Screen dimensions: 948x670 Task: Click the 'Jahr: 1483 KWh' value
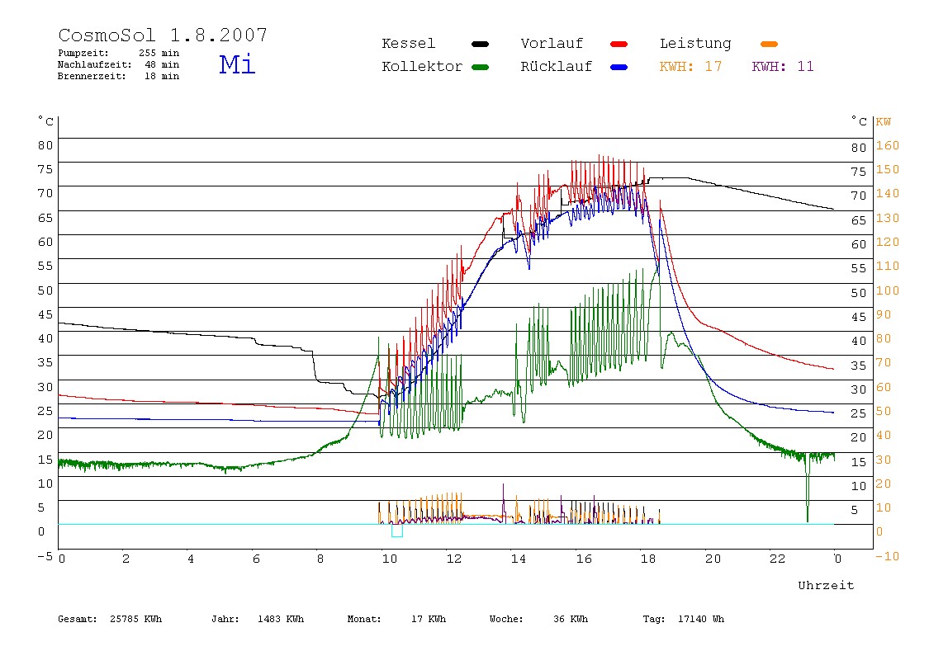[258, 619]
